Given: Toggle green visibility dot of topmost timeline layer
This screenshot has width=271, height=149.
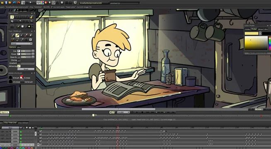Looking at the screenshot, I should click(21, 132).
